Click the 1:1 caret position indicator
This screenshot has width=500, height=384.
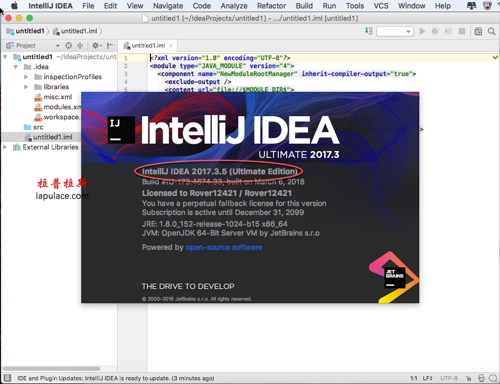[x=413, y=378]
